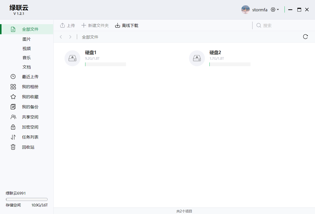Switch to 共享空间 label
The width and height of the screenshot is (315, 214).
click(x=30, y=117)
